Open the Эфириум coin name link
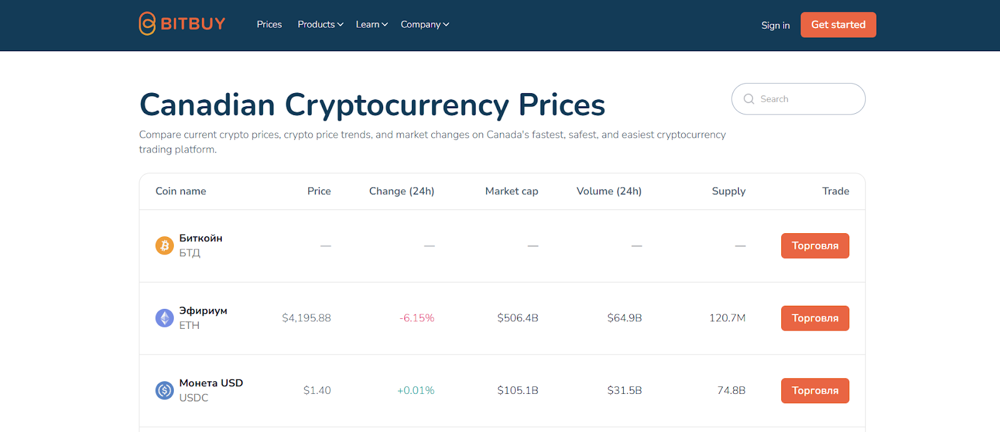The image size is (1000, 432). [203, 311]
